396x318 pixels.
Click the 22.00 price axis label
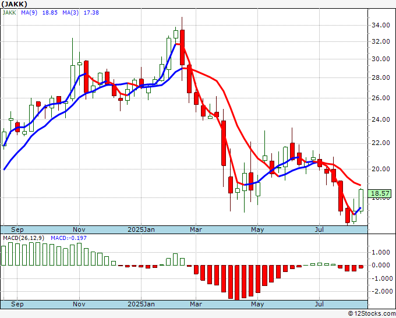[381, 143]
